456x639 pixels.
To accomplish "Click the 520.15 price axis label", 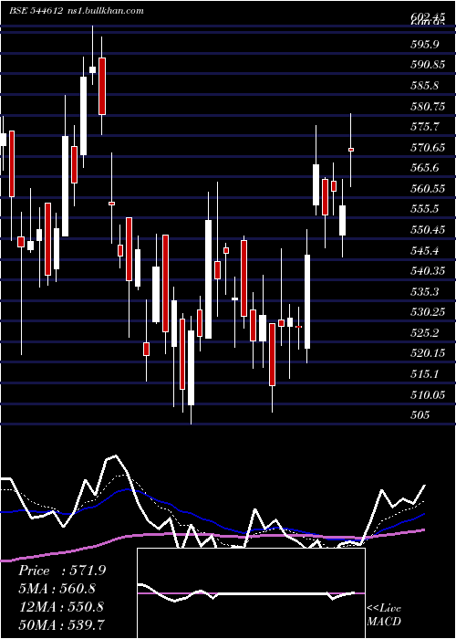I will 428,353.
